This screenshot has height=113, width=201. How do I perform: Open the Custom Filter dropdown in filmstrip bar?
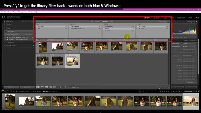pyautogui.click(x=191, y=91)
